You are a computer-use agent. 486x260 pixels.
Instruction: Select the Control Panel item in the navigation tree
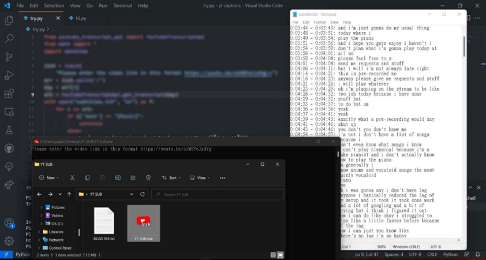pos(57,248)
